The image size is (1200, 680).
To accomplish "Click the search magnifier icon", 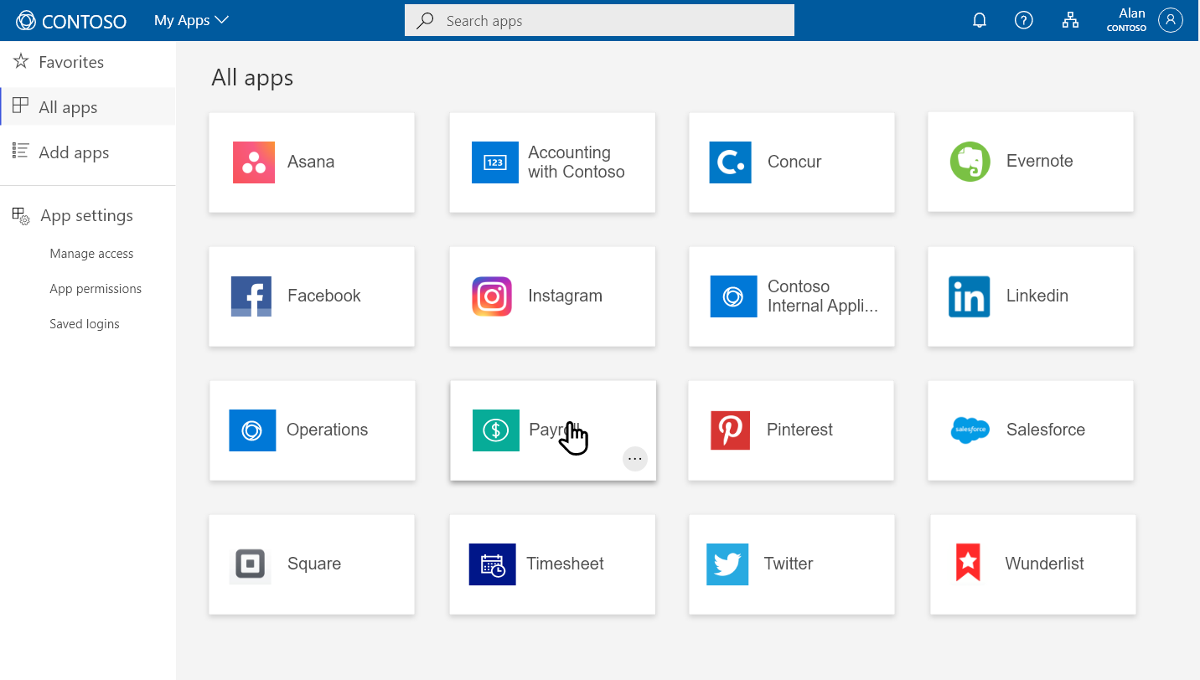I will click(x=426, y=21).
